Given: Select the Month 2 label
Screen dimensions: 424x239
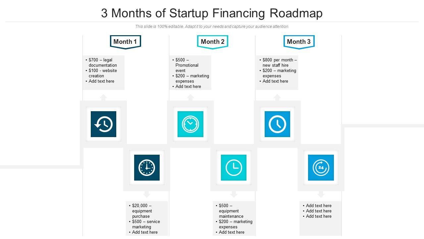Looking at the screenshot, I should coord(213,42).
